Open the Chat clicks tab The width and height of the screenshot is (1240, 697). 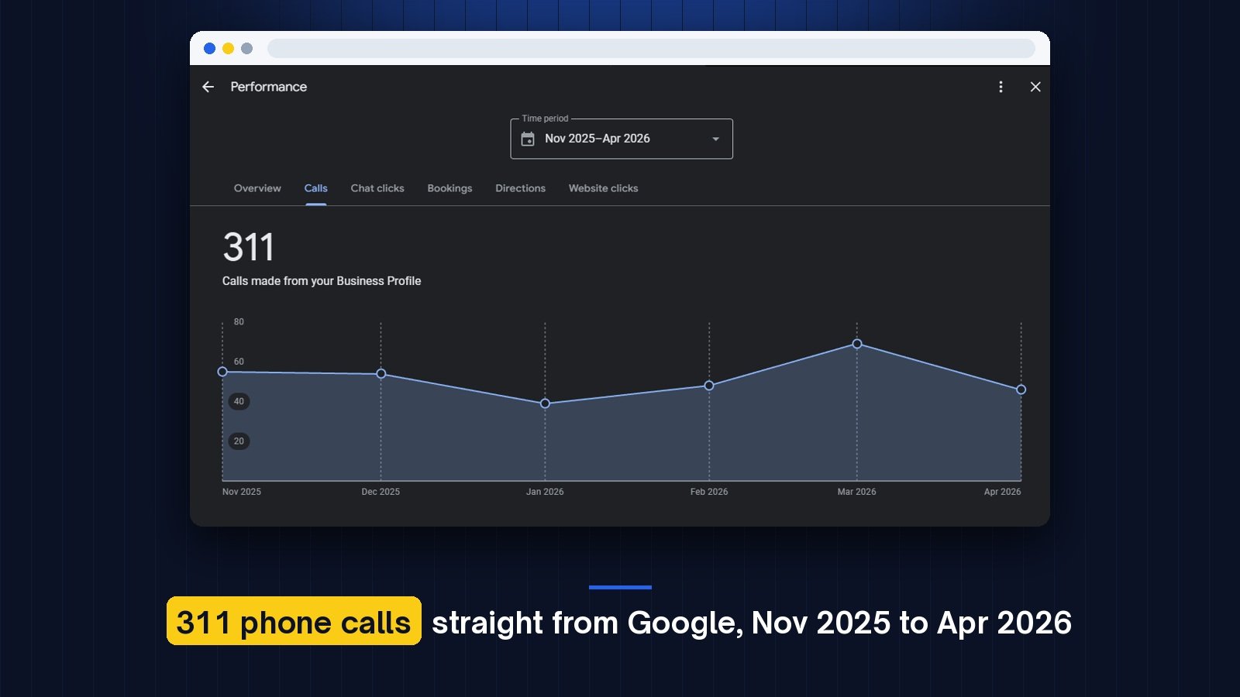click(377, 188)
